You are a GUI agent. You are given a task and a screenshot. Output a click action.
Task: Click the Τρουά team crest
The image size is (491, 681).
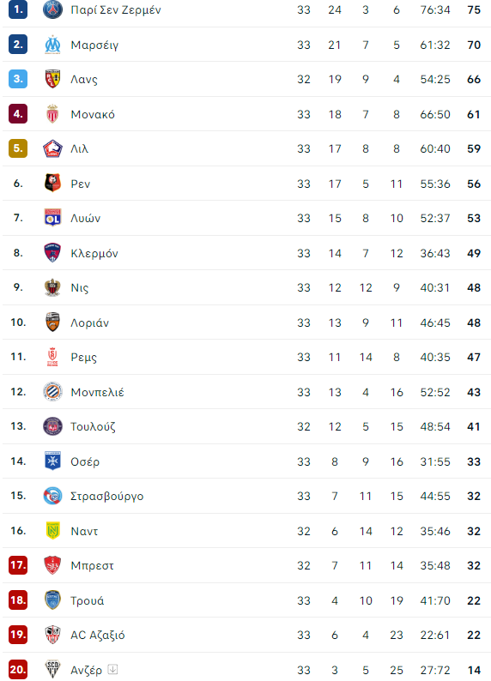(x=52, y=600)
